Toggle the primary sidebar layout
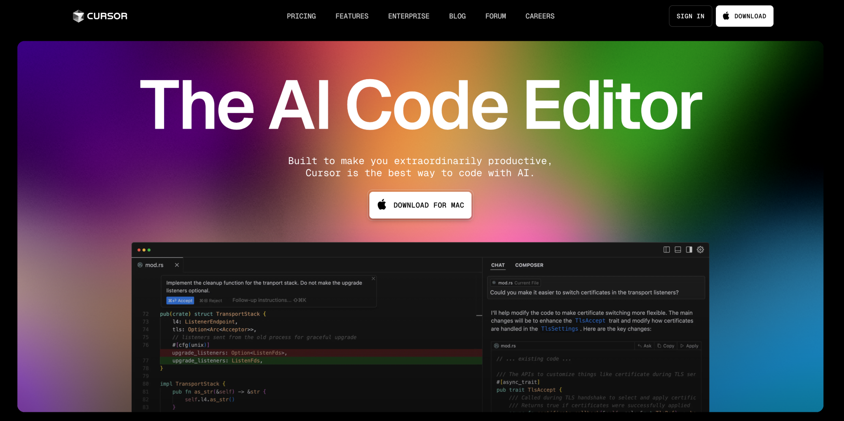Screen dimensions: 844x421 (667, 249)
